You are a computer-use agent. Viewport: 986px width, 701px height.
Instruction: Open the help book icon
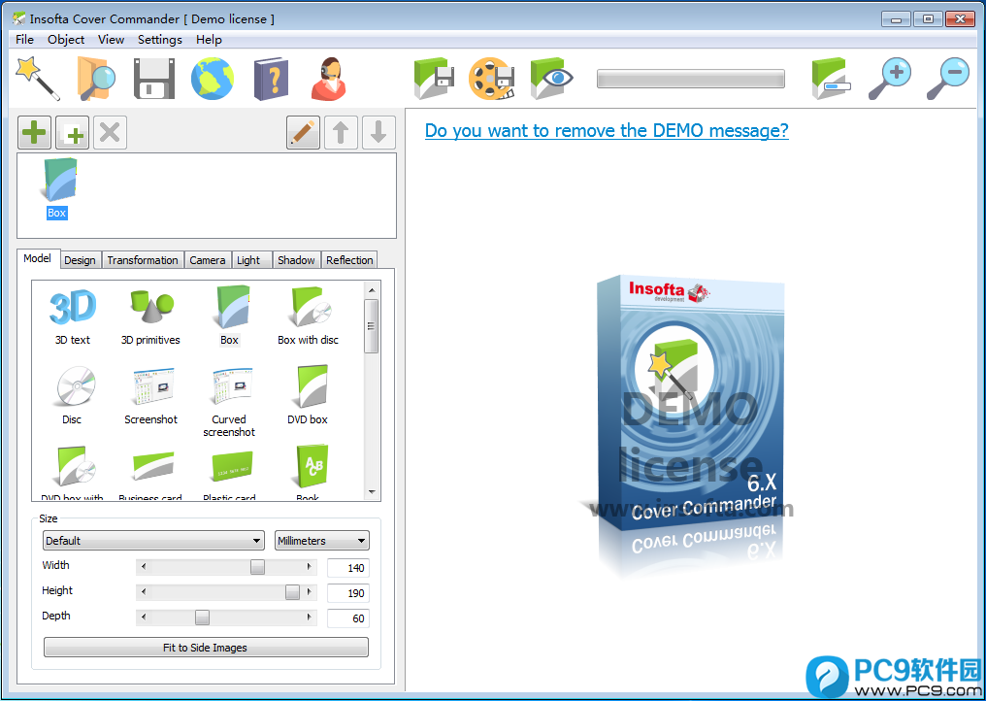click(x=271, y=79)
